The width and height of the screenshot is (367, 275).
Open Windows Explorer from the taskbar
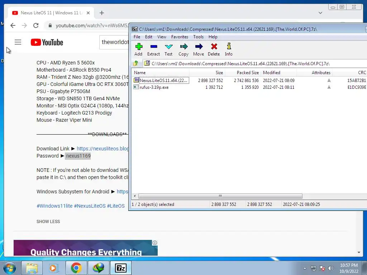tap(32, 268)
